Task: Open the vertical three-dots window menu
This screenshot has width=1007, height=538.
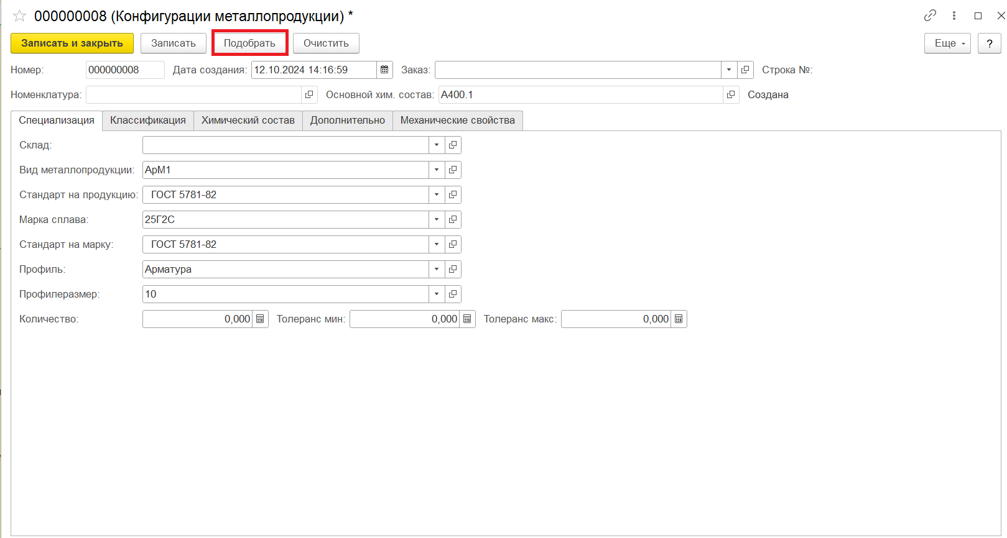Action: click(954, 16)
